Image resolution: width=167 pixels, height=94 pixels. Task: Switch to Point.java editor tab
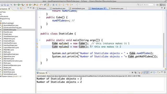[x=42, y=8]
